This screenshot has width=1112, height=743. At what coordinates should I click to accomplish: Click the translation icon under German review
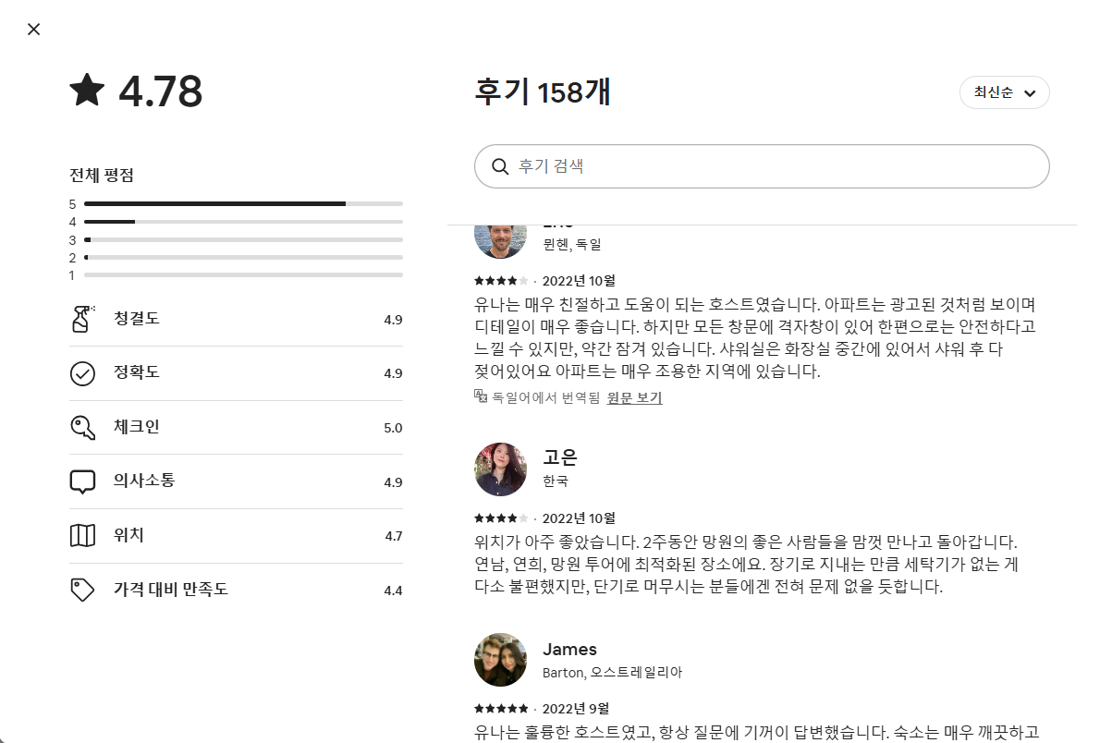point(481,396)
